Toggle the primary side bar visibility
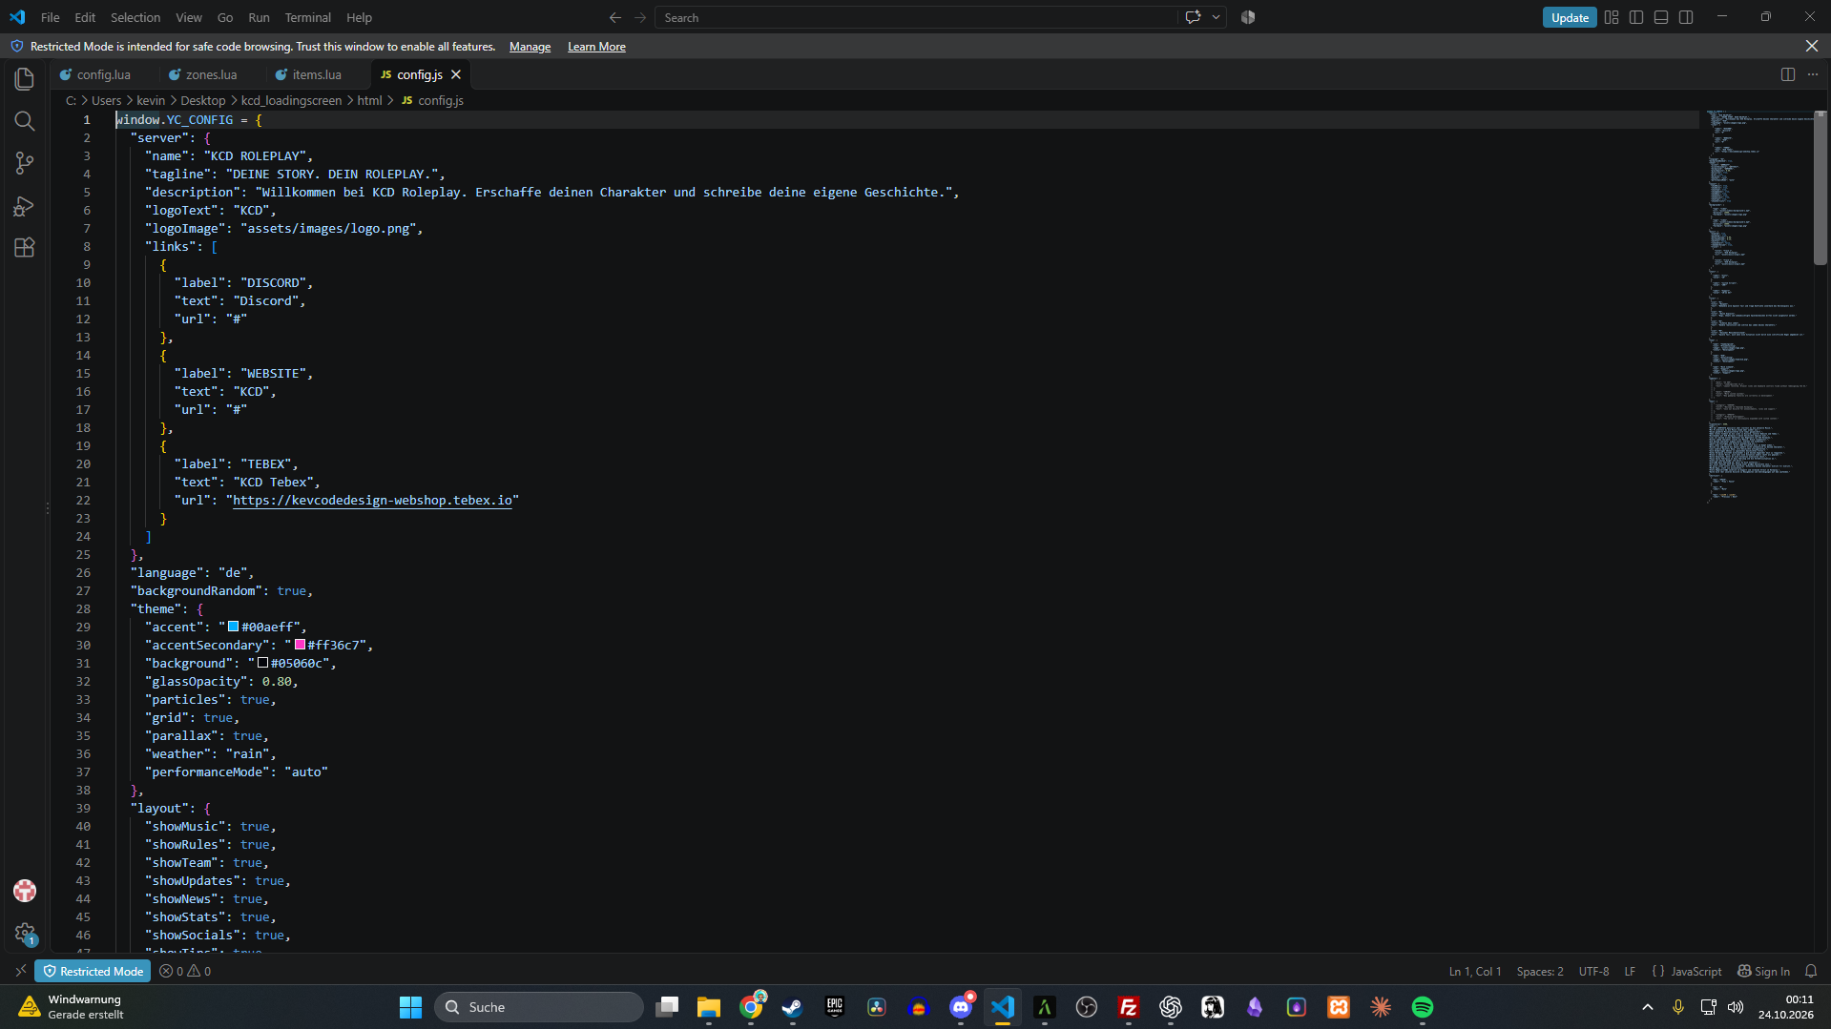This screenshot has width=1831, height=1029. [1636, 17]
